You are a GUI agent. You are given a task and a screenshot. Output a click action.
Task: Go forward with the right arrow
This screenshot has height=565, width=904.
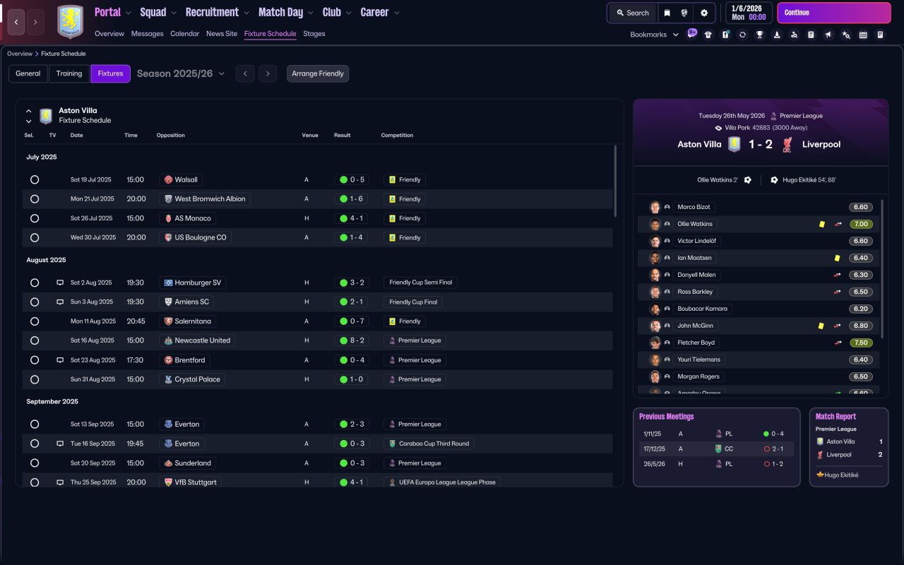[x=35, y=22]
